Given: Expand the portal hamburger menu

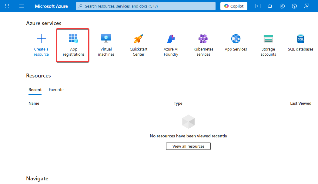Looking at the screenshot, I should tap(22, 6).
